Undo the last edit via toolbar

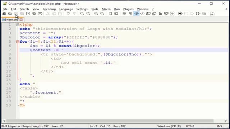click(68, 14)
